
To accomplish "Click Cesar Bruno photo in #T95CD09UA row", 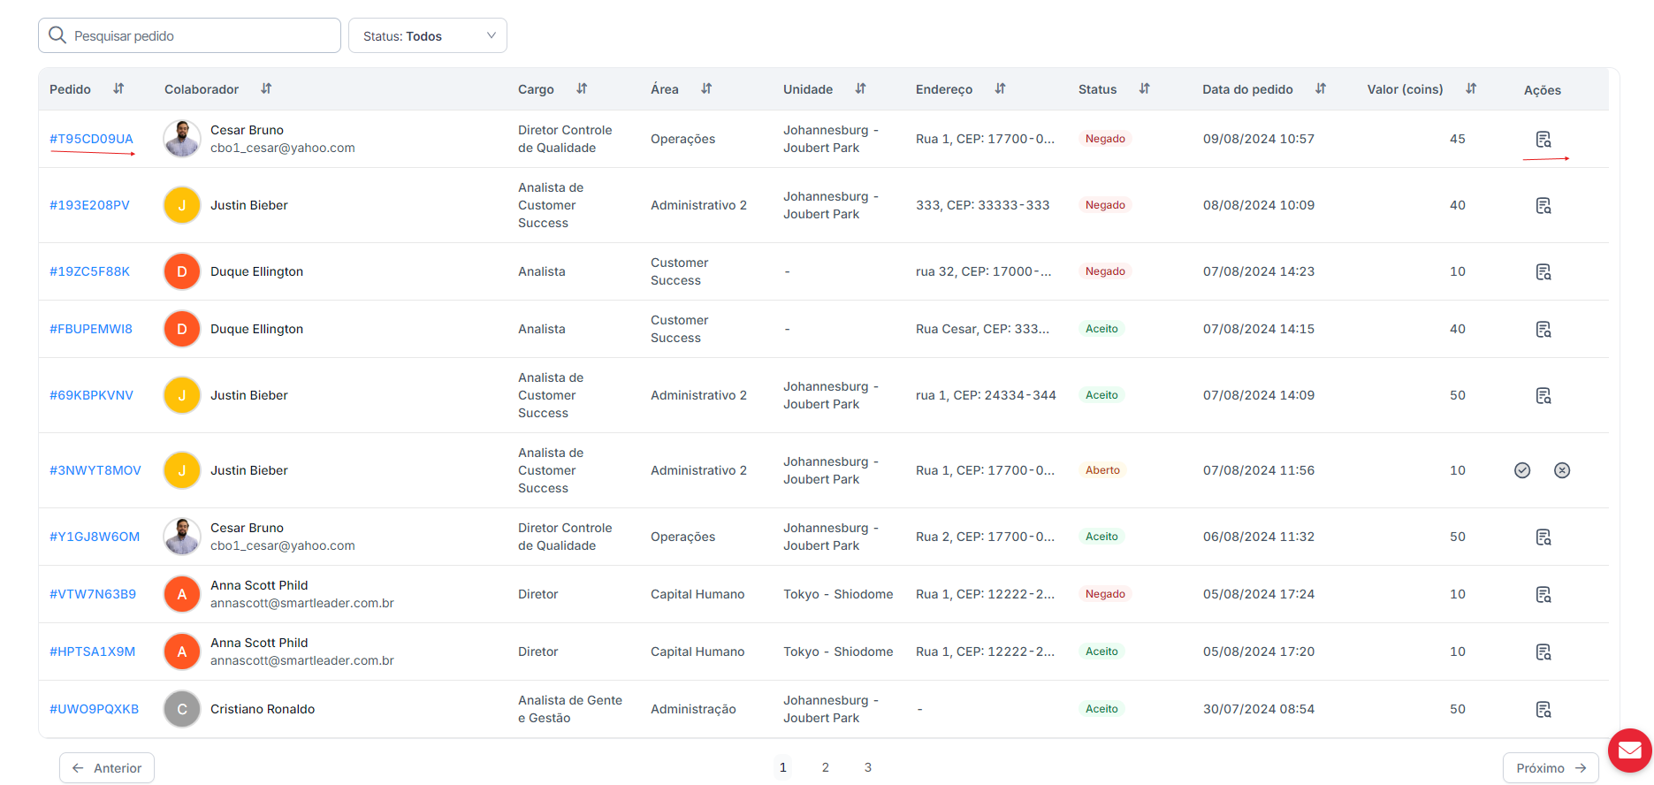I will (x=182, y=139).
